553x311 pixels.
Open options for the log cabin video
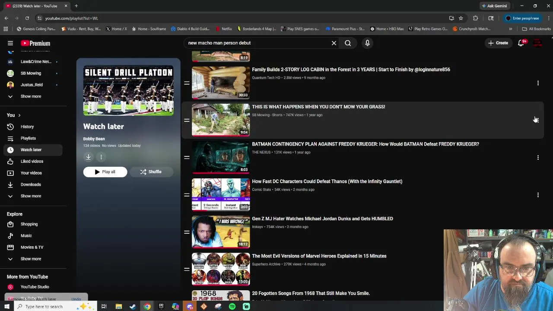(538, 83)
